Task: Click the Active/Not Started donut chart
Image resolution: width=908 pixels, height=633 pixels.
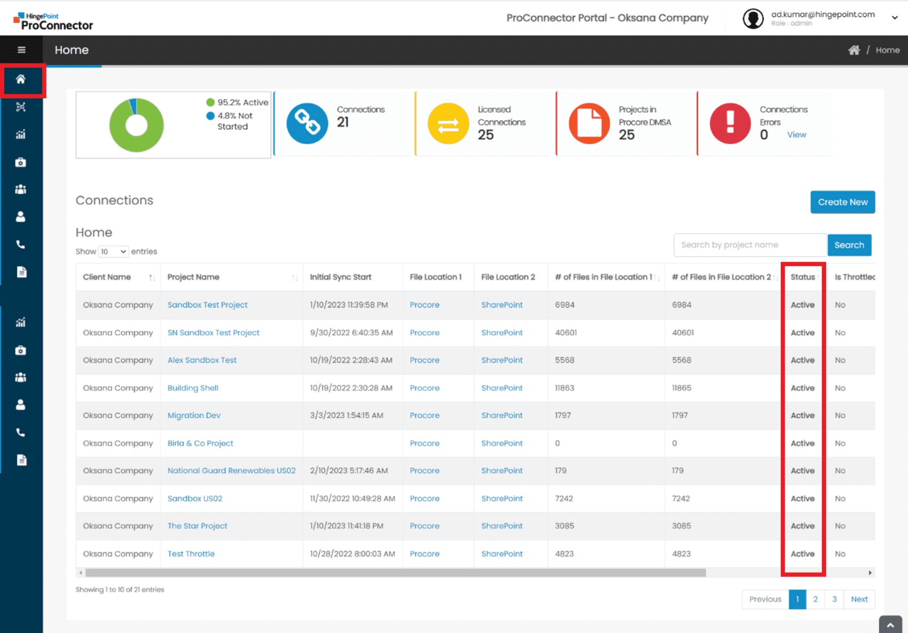Action: pos(136,125)
